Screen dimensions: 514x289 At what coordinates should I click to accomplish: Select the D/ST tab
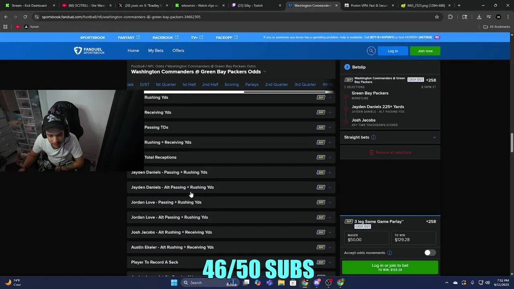(x=145, y=85)
